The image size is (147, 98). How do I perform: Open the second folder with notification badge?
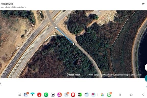click(x=66, y=94)
